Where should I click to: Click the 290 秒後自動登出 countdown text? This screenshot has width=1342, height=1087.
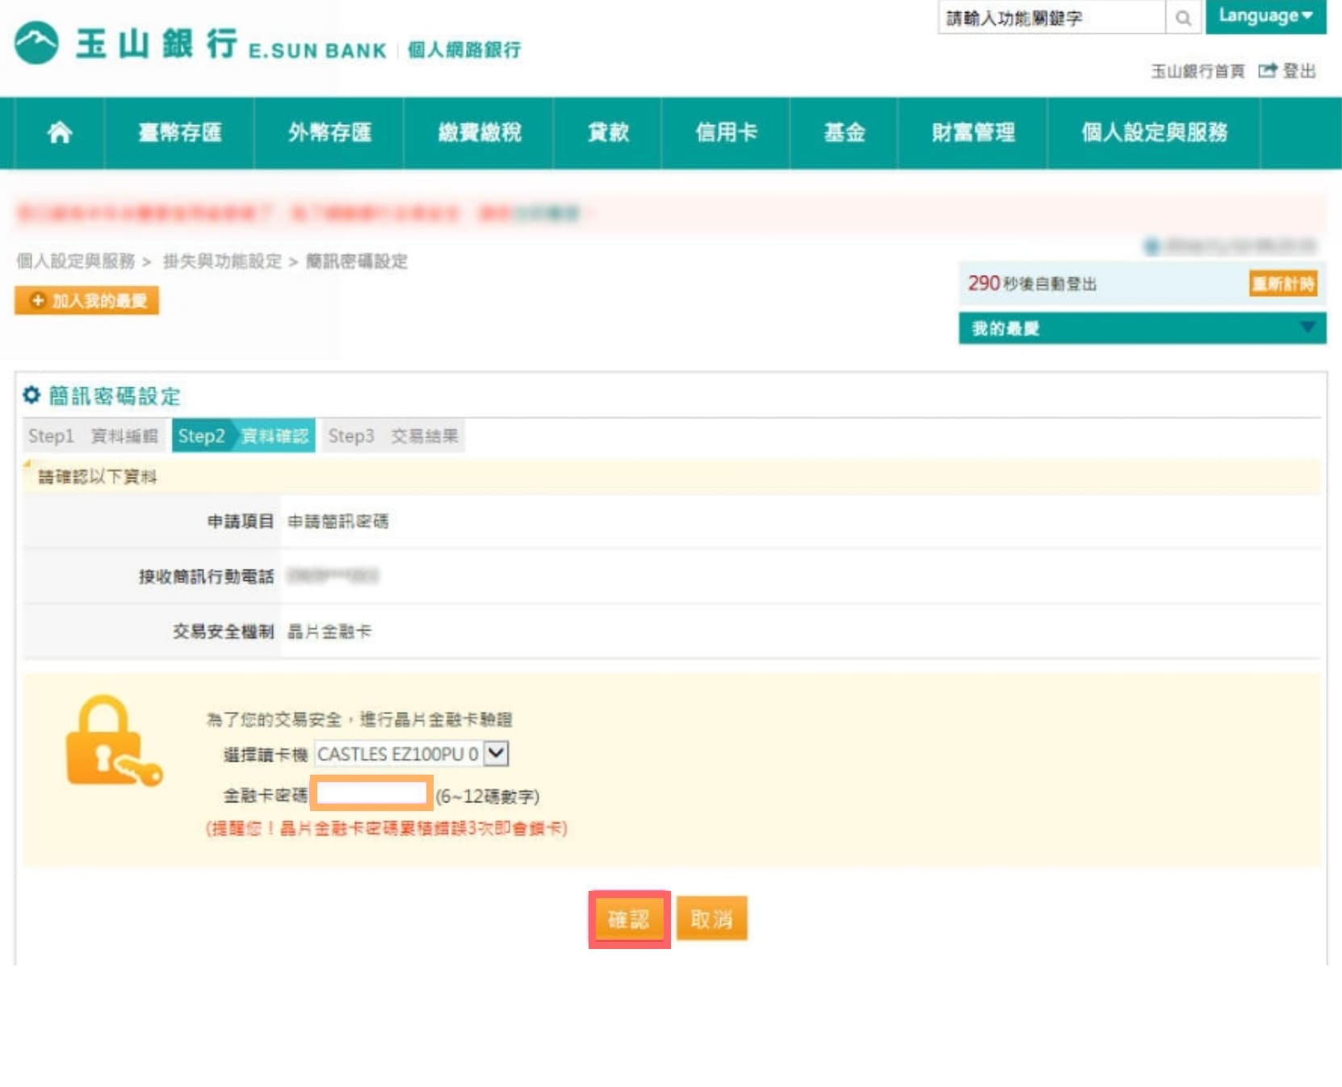(x=1032, y=284)
